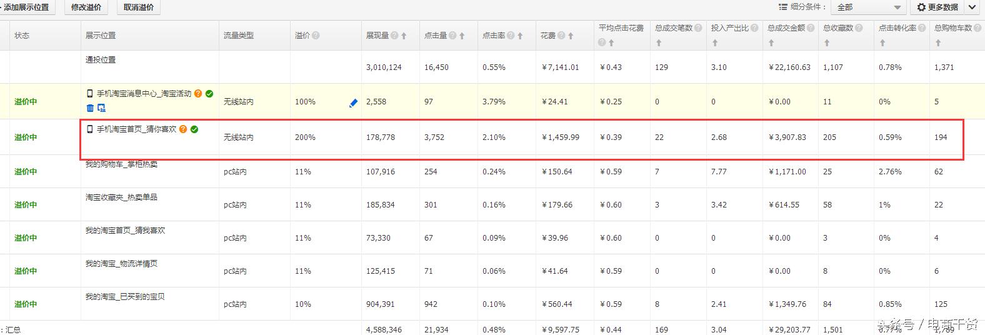985x335 pixels.
Task: Sort by 点击转化率 using its arrow
Action: 882,43
